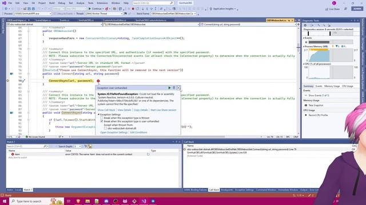The height and width of the screenshot is (205, 366).
Task: Check the obs-websocket-dotnet.dll exception checkbox
Action: click(x=105, y=128)
